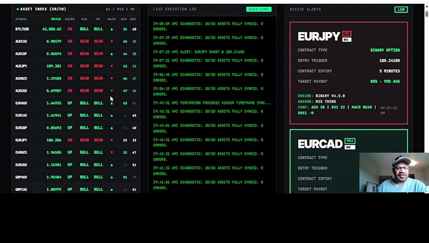Open the EURJPY alert card title
Viewport: 429px width, 243px height.
(319, 36)
